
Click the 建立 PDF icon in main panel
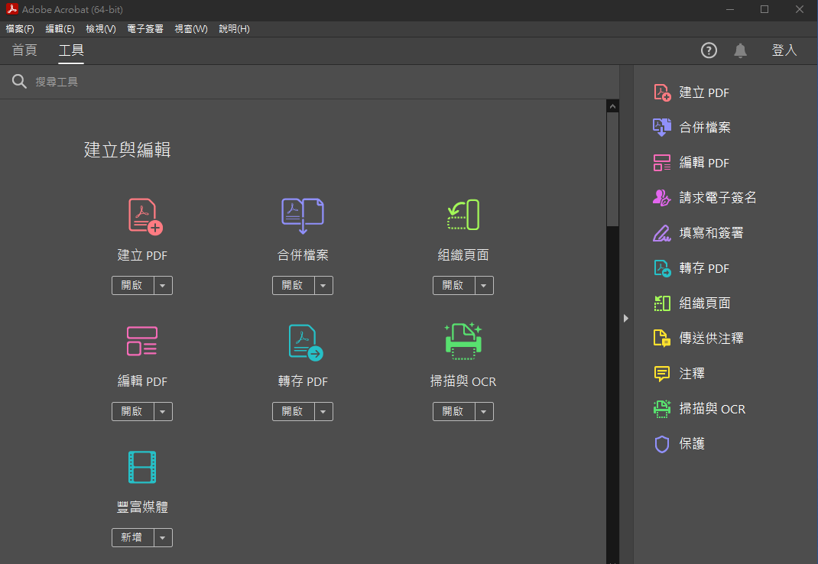tap(144, 216)
